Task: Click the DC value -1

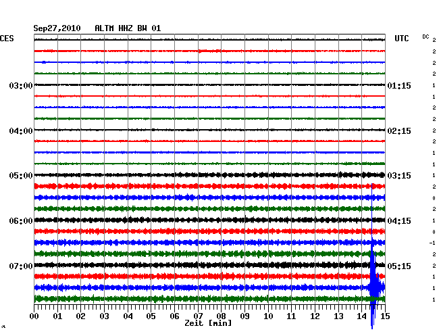Action: coord(432,243)
